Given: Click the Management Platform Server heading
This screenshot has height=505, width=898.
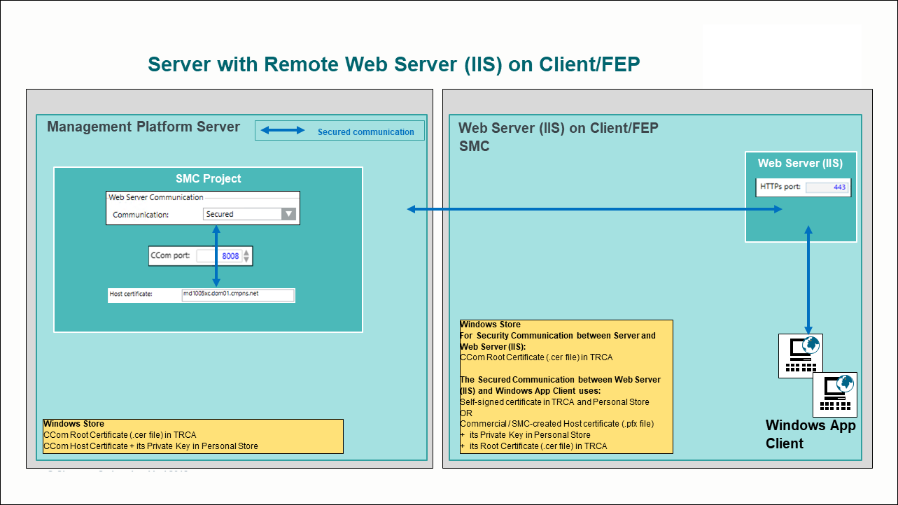Looking at the screenshot, I should [143, 127].
